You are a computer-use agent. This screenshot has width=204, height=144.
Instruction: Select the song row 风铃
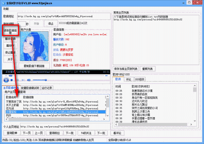55,115
